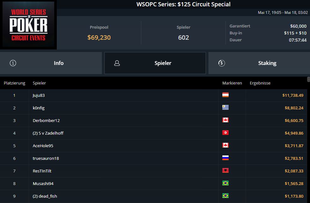Click the player list vertical scrollbar

[308, 126]
